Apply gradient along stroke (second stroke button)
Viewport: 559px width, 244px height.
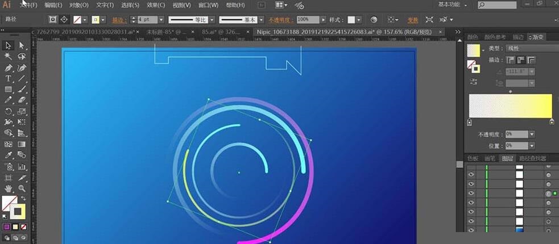point(520,60)
